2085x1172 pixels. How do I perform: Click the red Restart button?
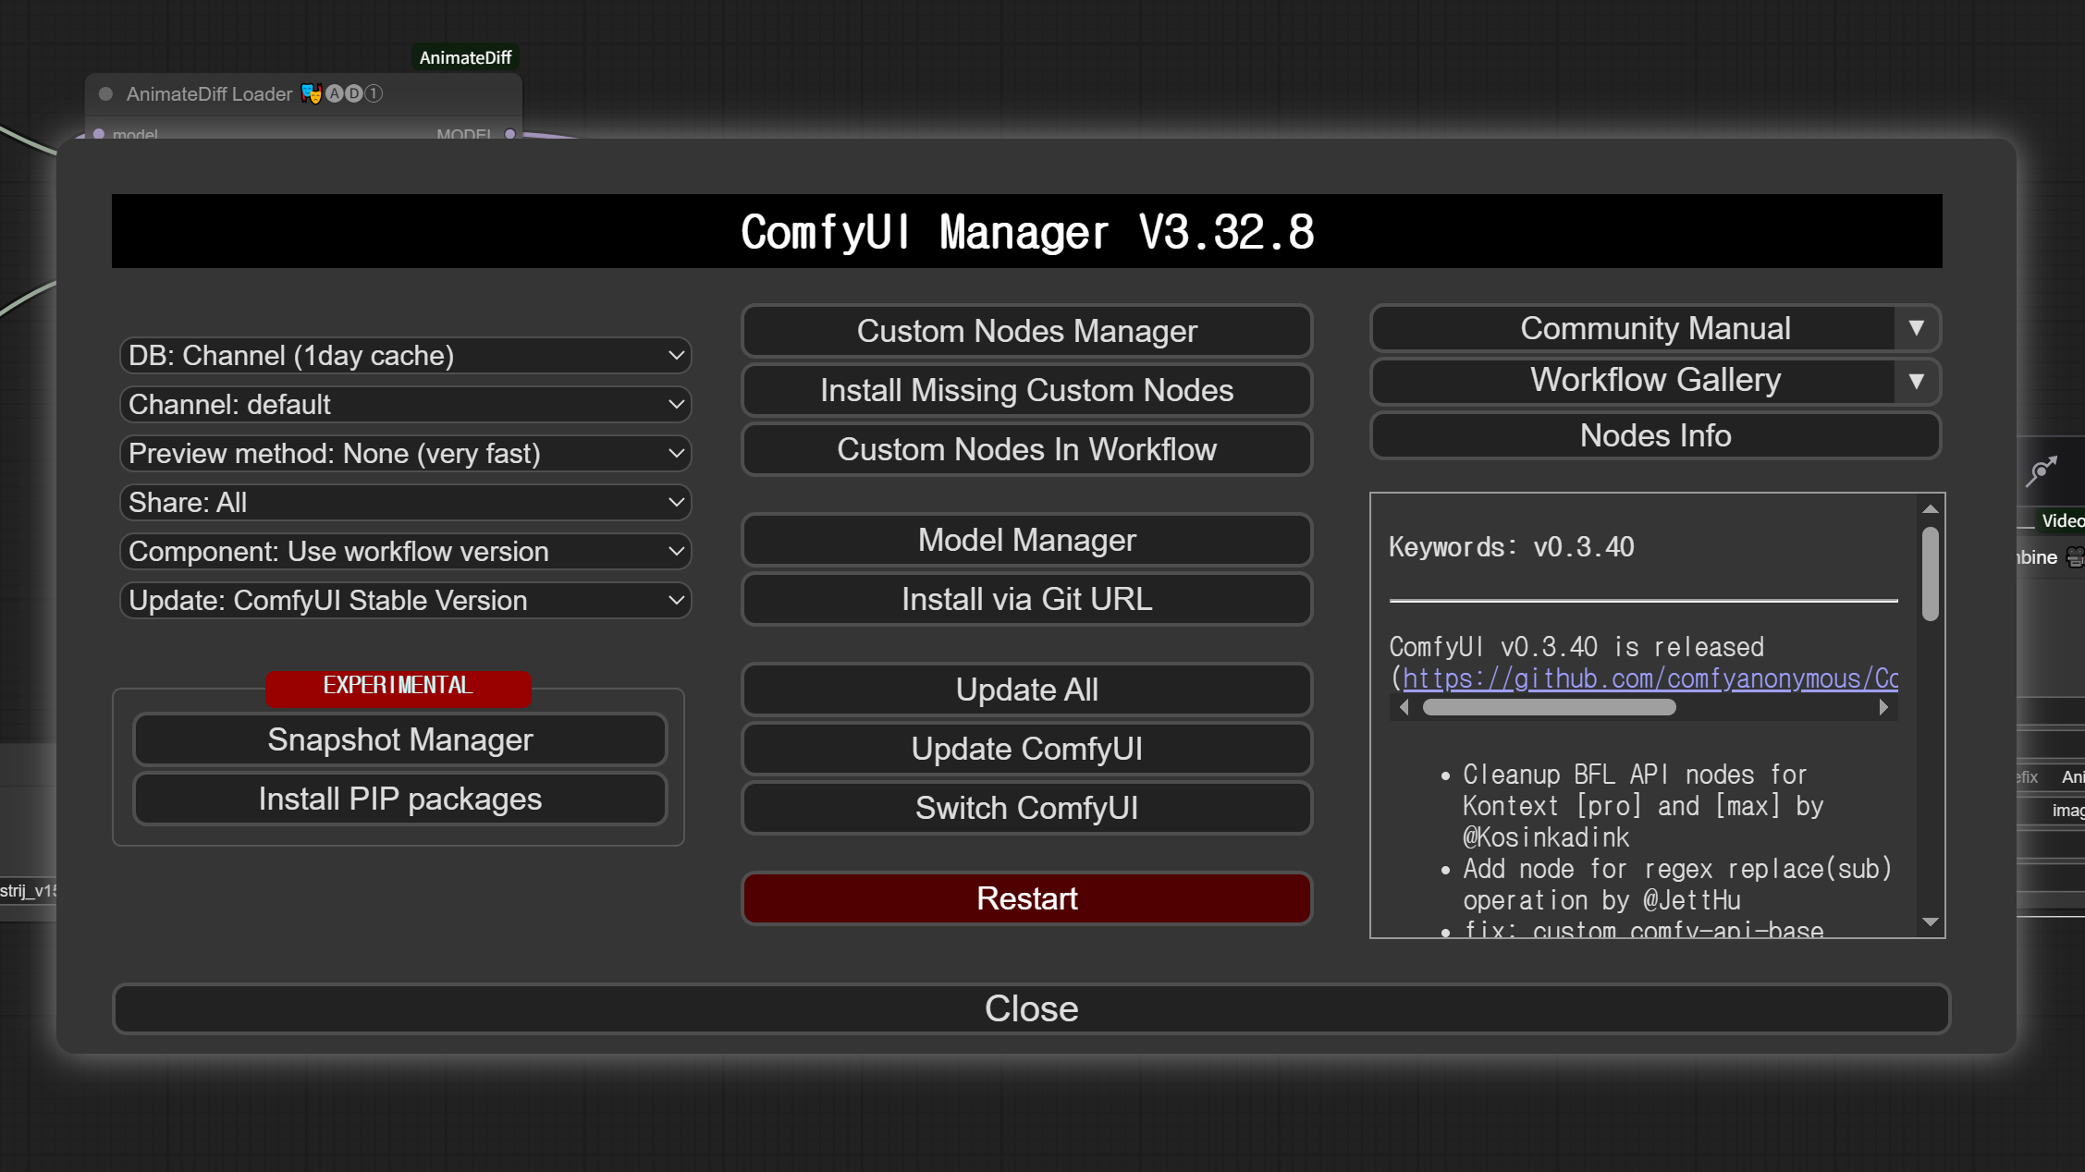coord(1026,898)
